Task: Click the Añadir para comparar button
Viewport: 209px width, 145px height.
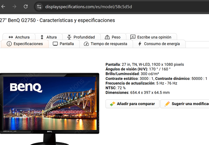Action: (x=133, y=104)
